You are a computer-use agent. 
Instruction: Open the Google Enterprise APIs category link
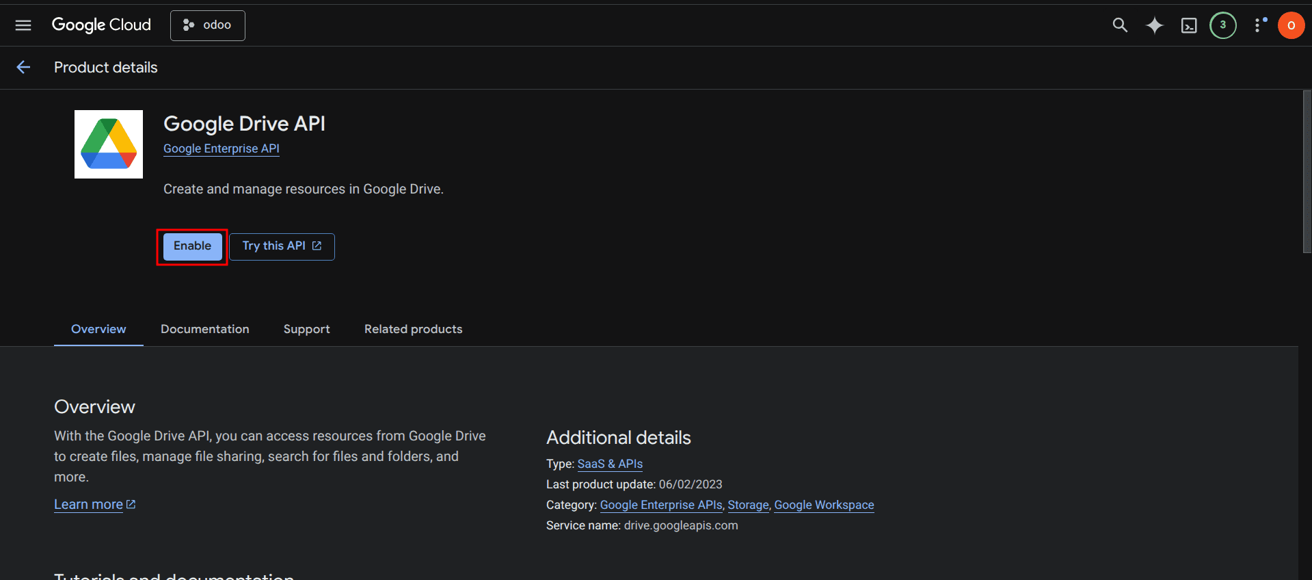pyautogui.click(x=661, y=505)
